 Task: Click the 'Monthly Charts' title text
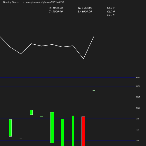(11, 2)
